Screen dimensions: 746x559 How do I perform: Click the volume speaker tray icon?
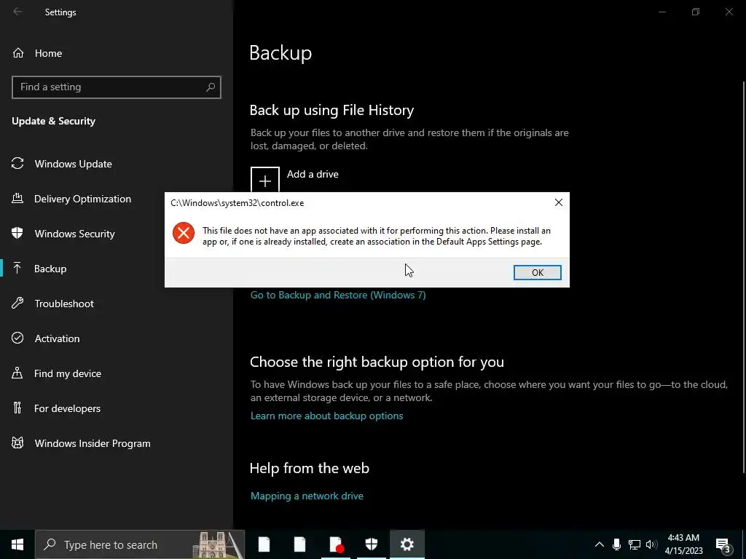pyautogui.click(x=651, y=544)
